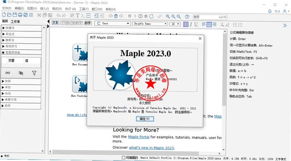Viewport: 291px width, 161px height.
Task: Zoom in with the magnifier plus icon
Action: click(x=168, y=16)
